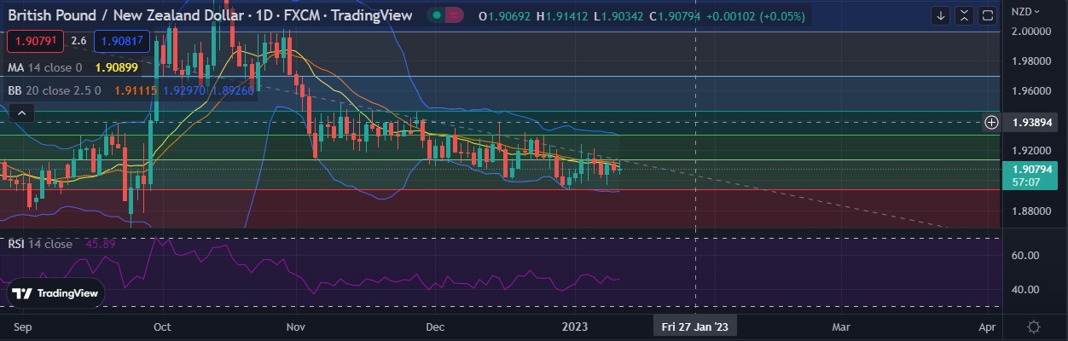Click the red sell price 1.90791
This screenshot has height=341, width=1068.
coord(36,40)
